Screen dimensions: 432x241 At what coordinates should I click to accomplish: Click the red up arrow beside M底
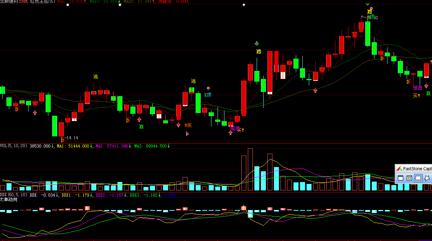178,125
